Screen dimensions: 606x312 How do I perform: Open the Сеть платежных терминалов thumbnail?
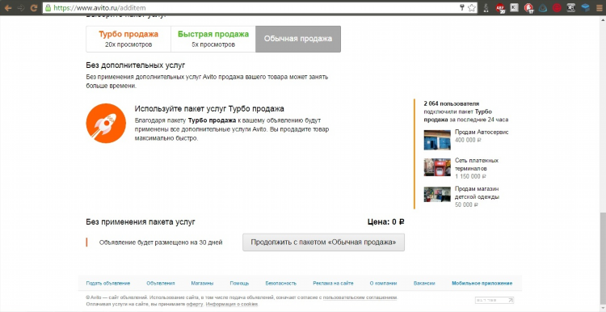(437, 167)
